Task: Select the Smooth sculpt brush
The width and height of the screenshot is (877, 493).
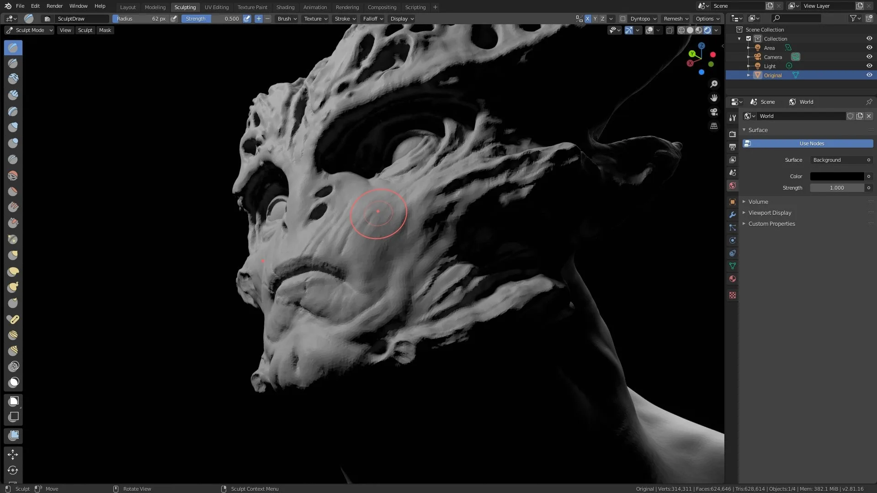Action: 12,175
